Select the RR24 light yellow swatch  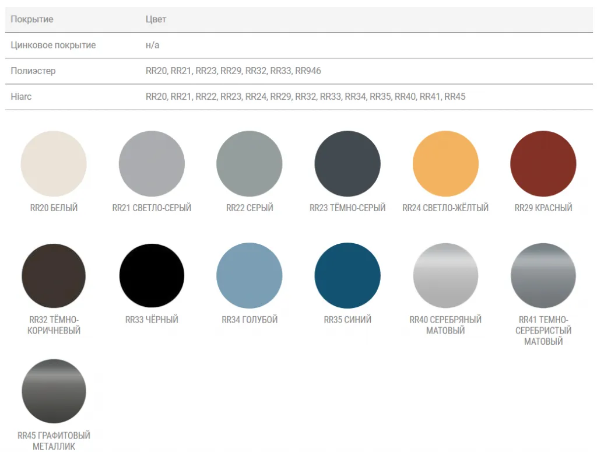pyautogui.click(x=445, y=164)
